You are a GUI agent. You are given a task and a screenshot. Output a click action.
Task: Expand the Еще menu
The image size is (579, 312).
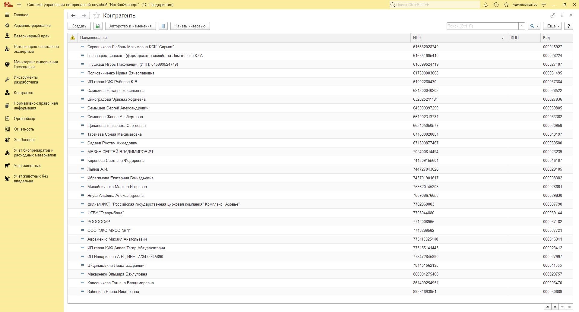pos(552,26)
